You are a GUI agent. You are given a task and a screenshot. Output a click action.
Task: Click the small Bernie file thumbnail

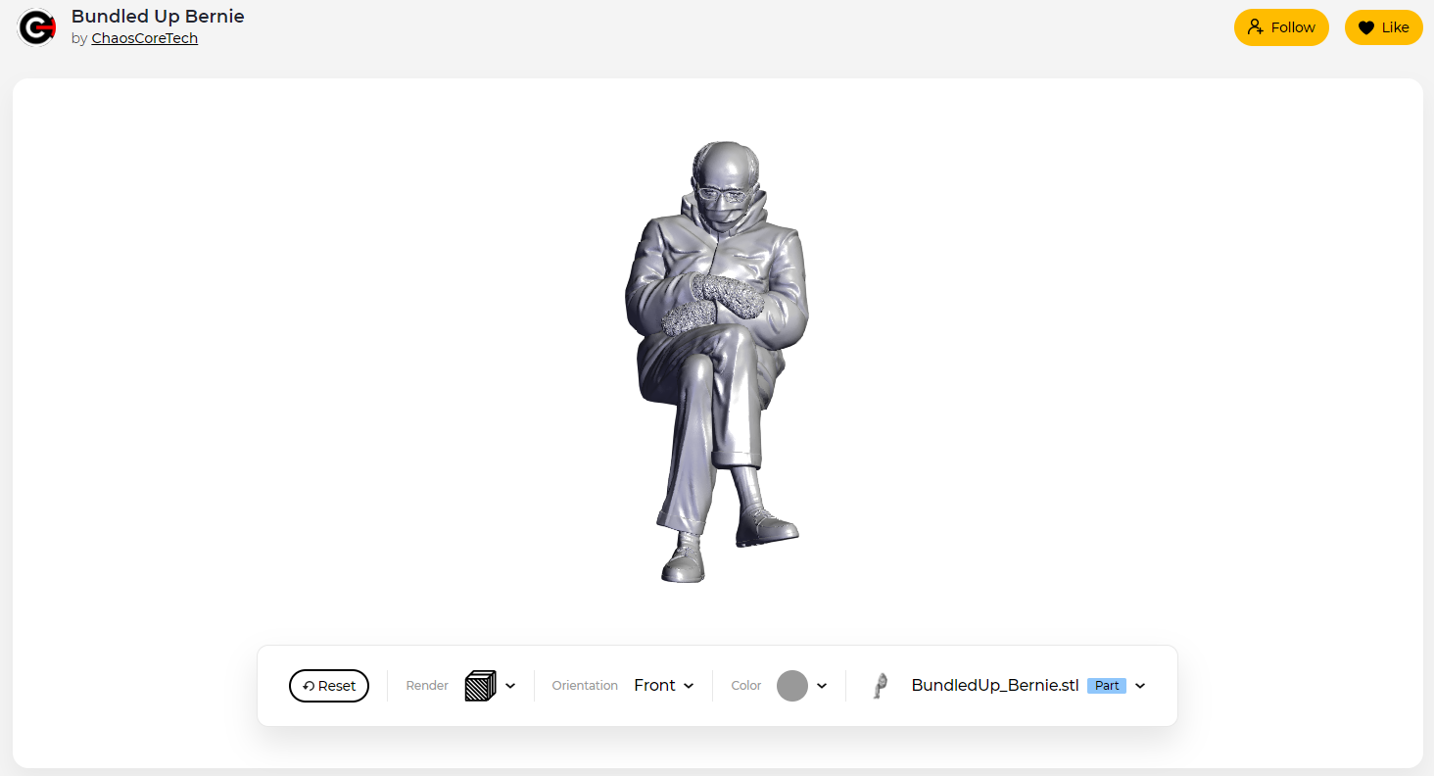[x=882, y=686]
